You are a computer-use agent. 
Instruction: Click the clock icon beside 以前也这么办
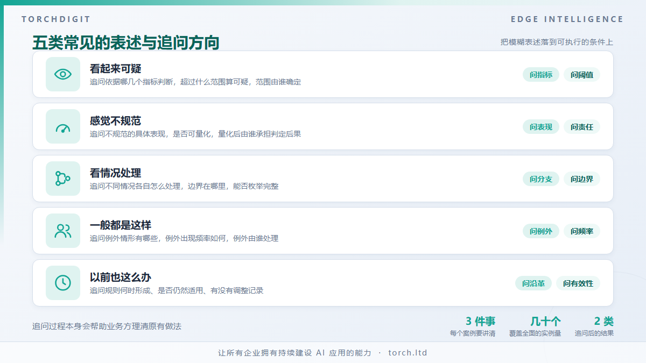tap(63, 283)
